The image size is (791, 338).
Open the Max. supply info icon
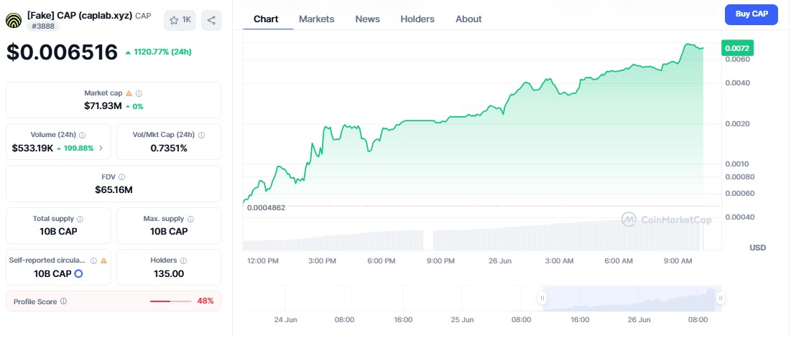[190, 219]
